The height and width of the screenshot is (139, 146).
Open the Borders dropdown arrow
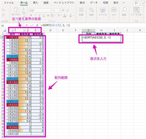click(55, 15)
